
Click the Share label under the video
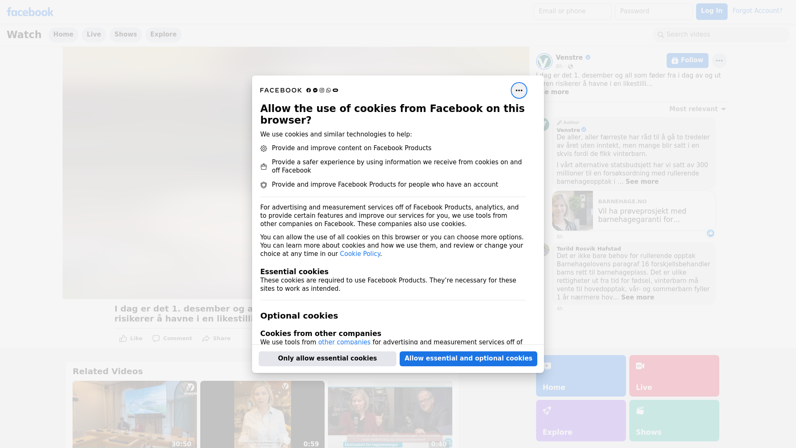pos(222,338)
